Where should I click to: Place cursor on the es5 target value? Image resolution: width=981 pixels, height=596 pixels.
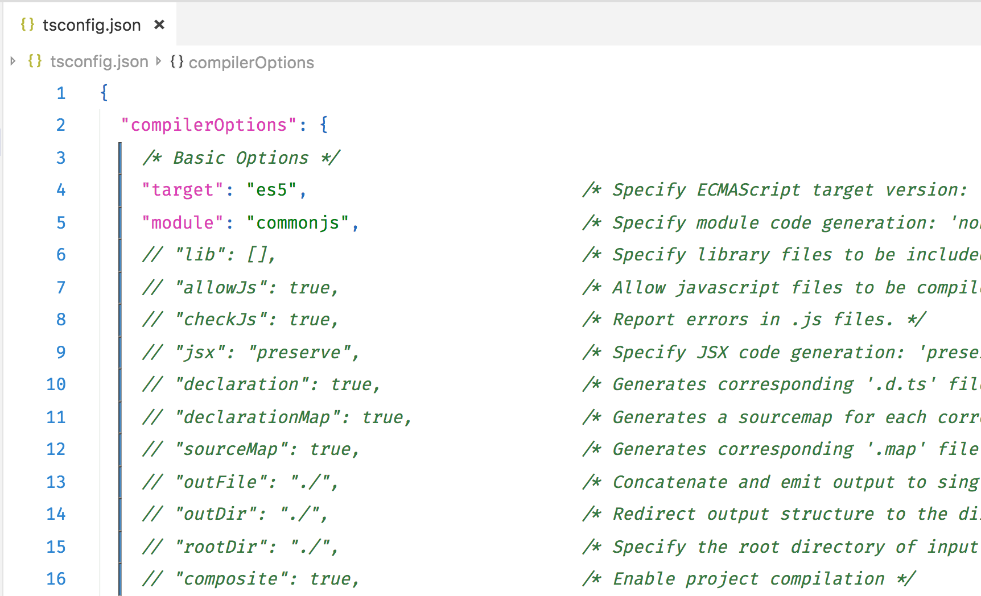pyautogui.click(x=275, y=190)
